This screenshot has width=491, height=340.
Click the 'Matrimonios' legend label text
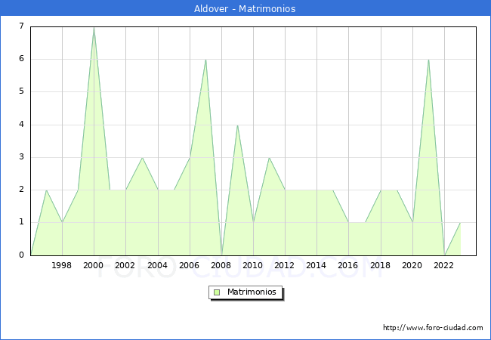251,292
